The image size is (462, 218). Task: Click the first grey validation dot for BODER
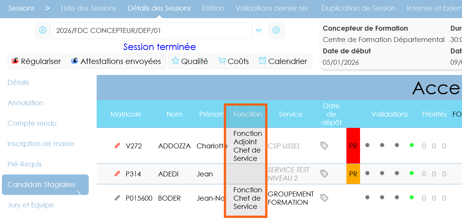[367, 197]
